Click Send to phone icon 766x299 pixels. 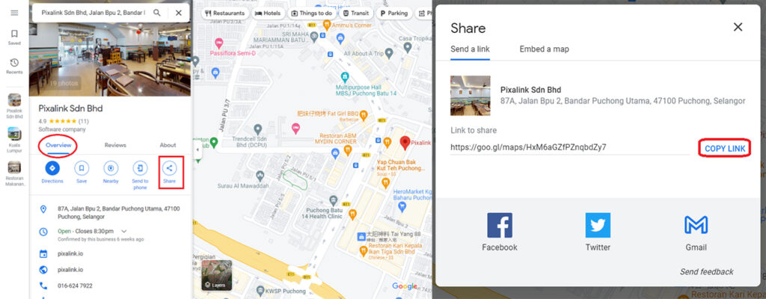pos(140,168)
